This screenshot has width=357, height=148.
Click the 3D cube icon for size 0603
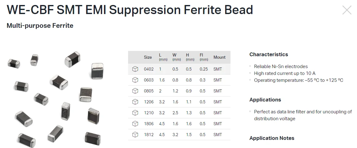click(x=135, y=80)
